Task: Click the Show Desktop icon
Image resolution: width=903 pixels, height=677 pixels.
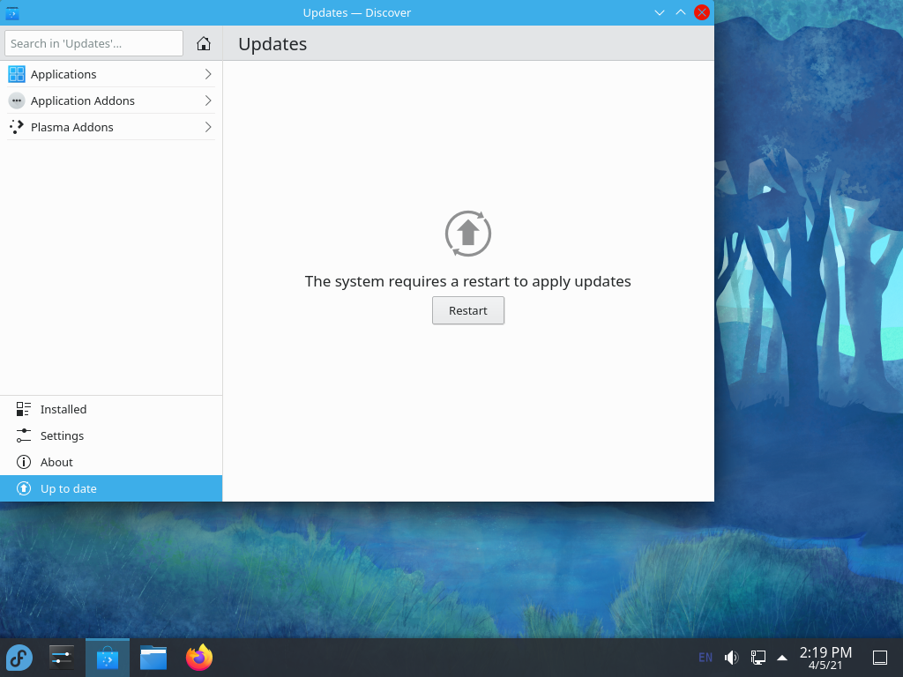Action: click(880, 658)
